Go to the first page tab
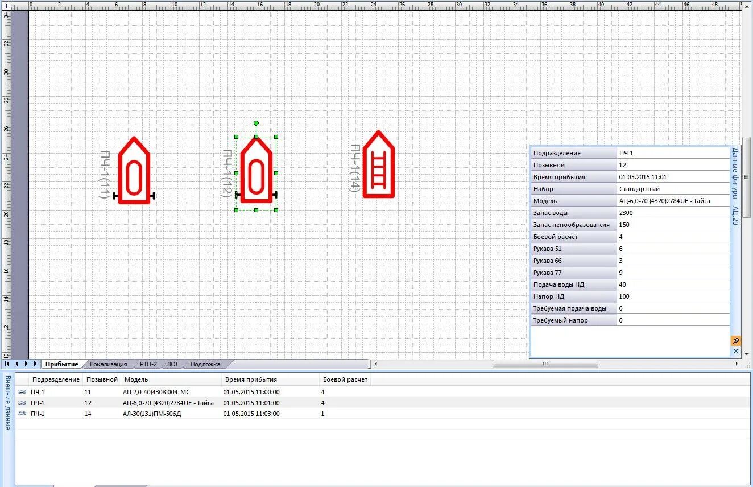 click(x=7, y=364)
